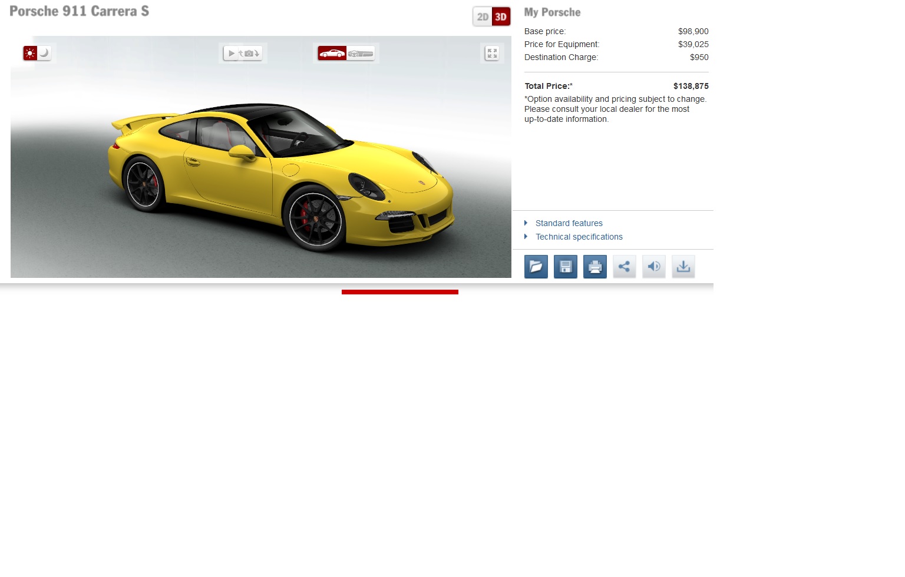Click the Technical specifications link text

pyautogui.click(x=579, y=237)
